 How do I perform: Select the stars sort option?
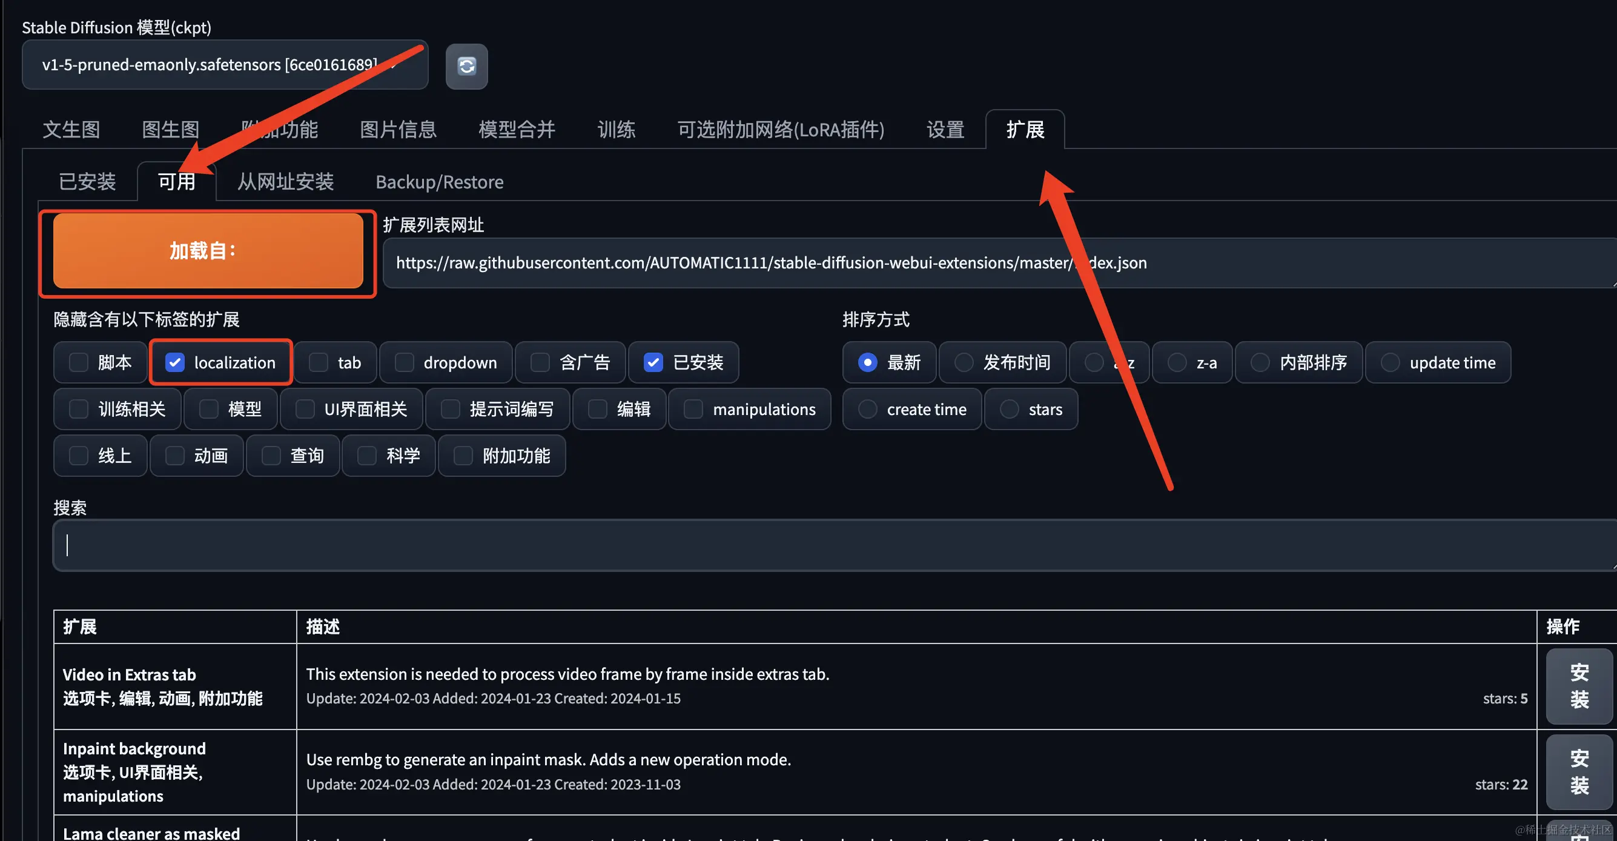pyautogui.click(x=1010, y=409)
